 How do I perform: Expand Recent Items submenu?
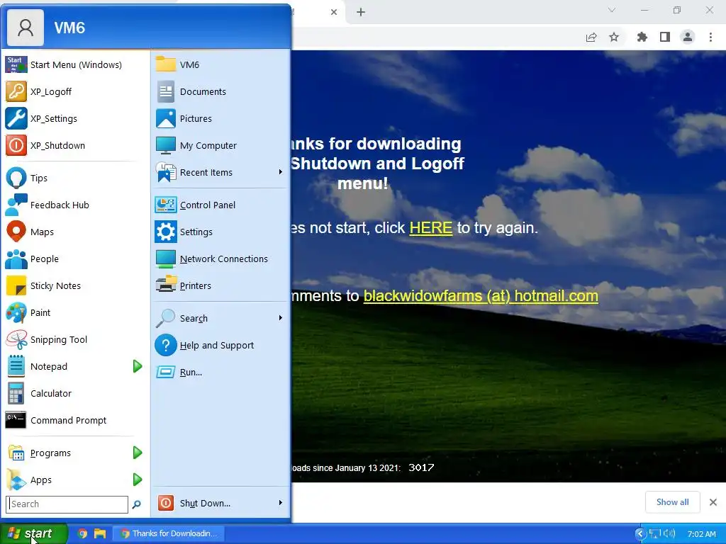click(280, 172)
